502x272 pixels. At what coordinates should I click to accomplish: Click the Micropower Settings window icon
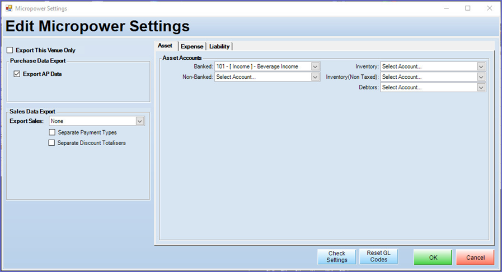point(9,8)
